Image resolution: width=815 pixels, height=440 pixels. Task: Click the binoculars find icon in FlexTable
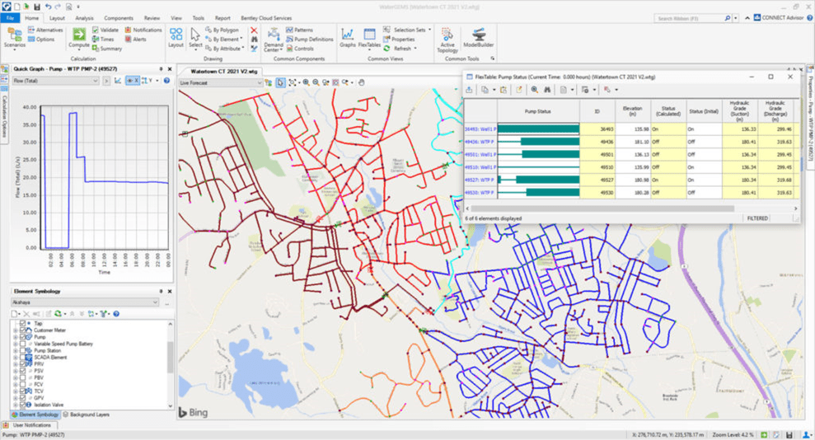click(x=546, y=90)
